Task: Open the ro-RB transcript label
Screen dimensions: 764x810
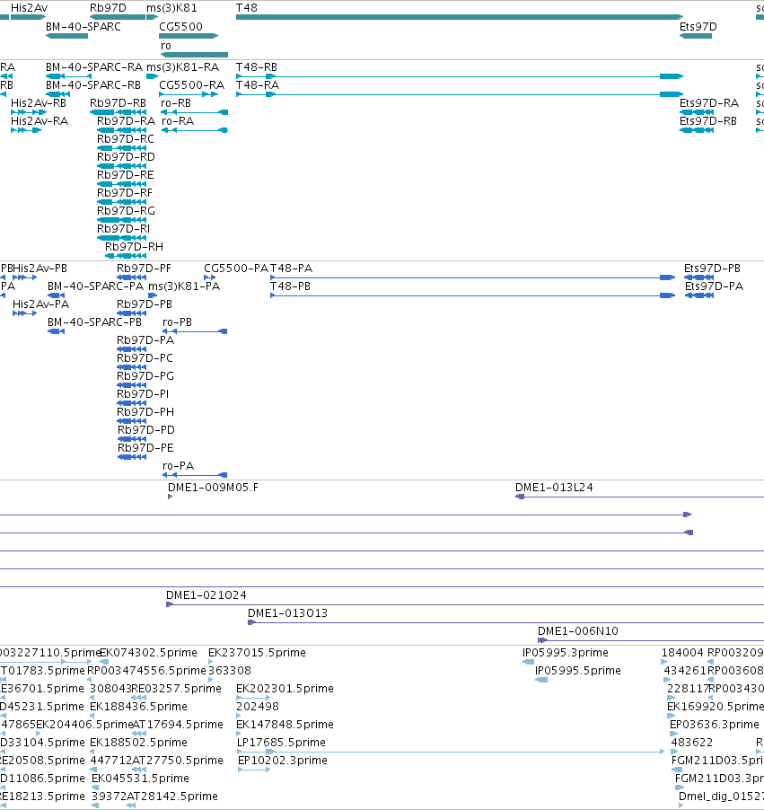Action: (x=176, y=102)
